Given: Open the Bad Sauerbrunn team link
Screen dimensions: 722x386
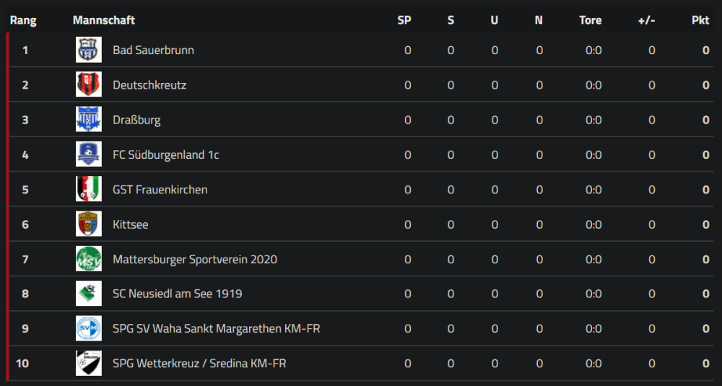Looking at the screenshot, I should 153,51.
